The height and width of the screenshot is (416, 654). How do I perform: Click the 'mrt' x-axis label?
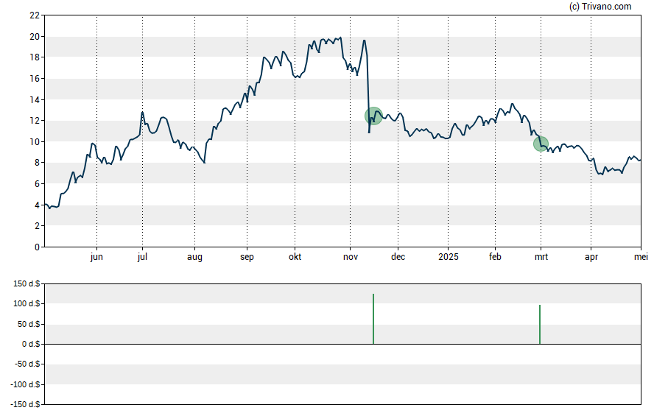(541, 257)
